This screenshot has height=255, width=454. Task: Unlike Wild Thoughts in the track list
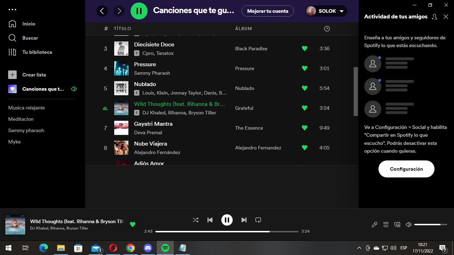point(304,108)
